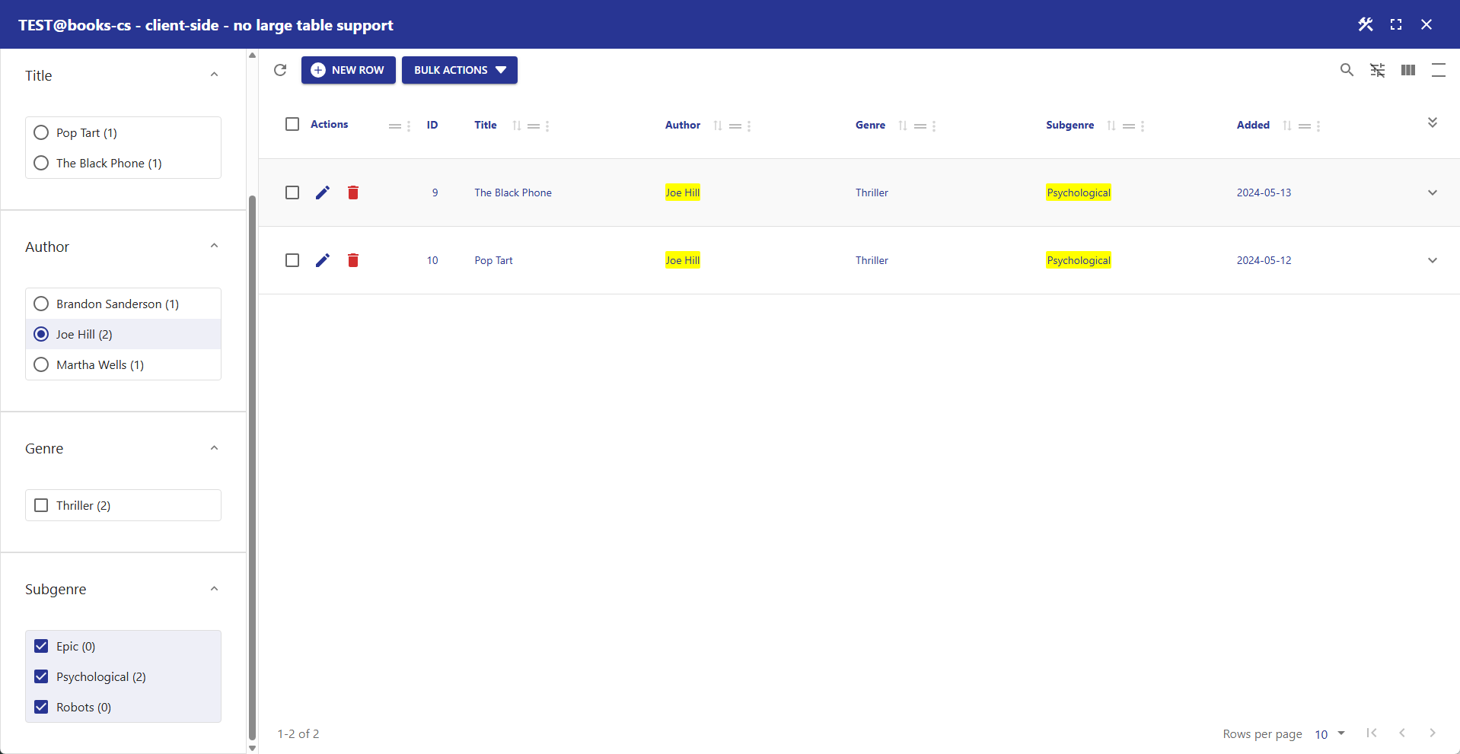Collapse the Genre filter section

coord(214,448)
